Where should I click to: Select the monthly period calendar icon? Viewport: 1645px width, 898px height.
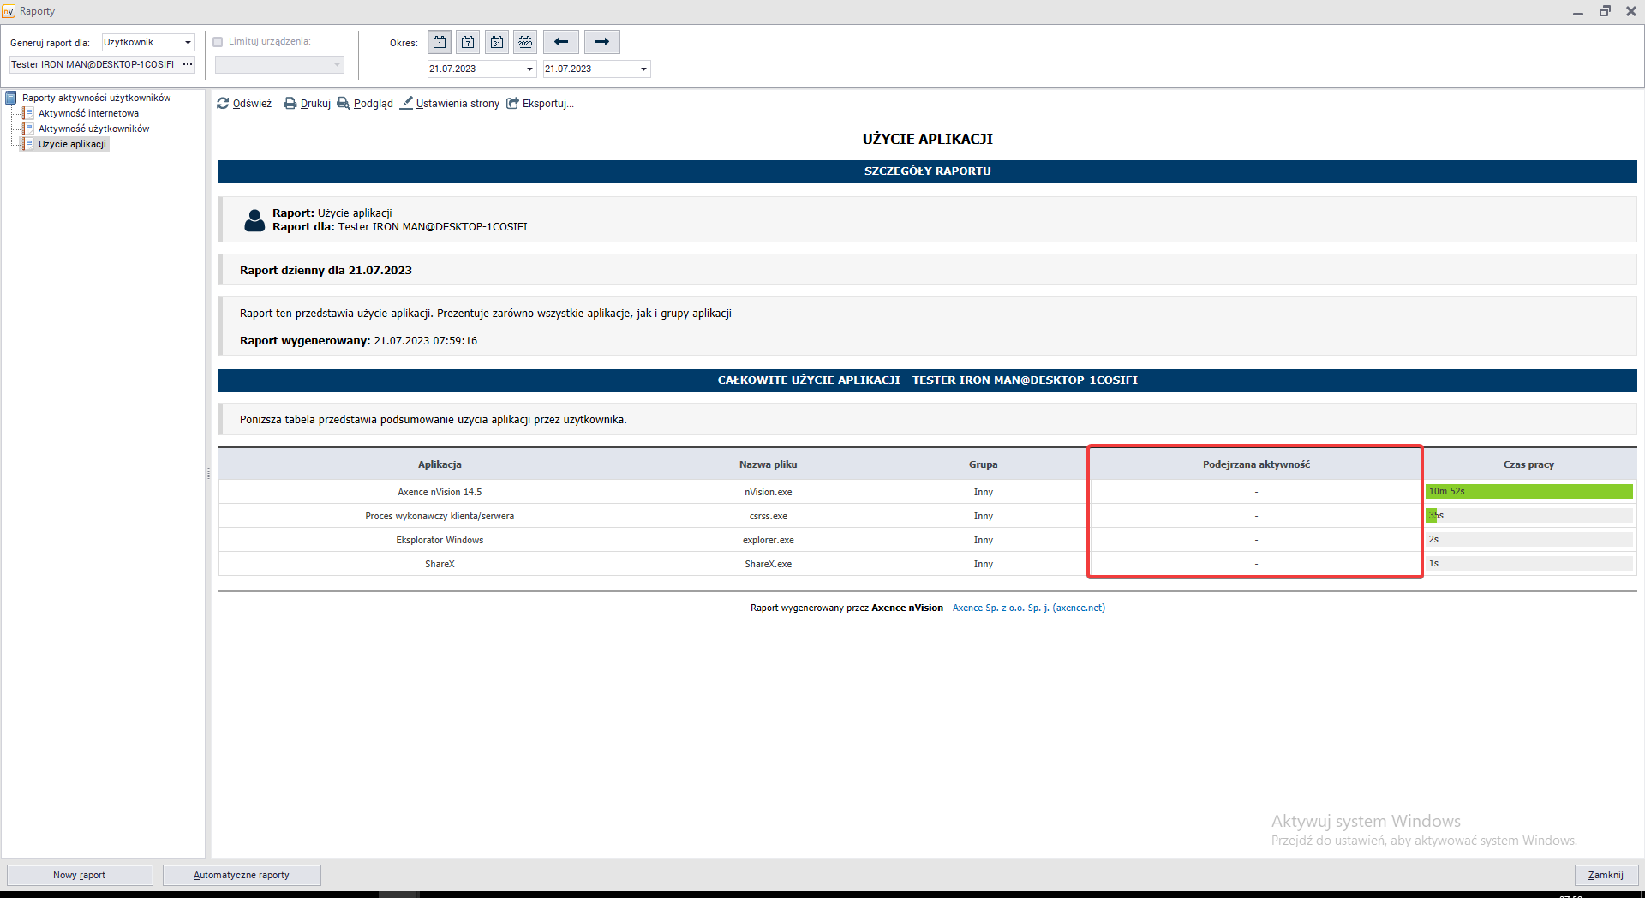pos(497,42)
